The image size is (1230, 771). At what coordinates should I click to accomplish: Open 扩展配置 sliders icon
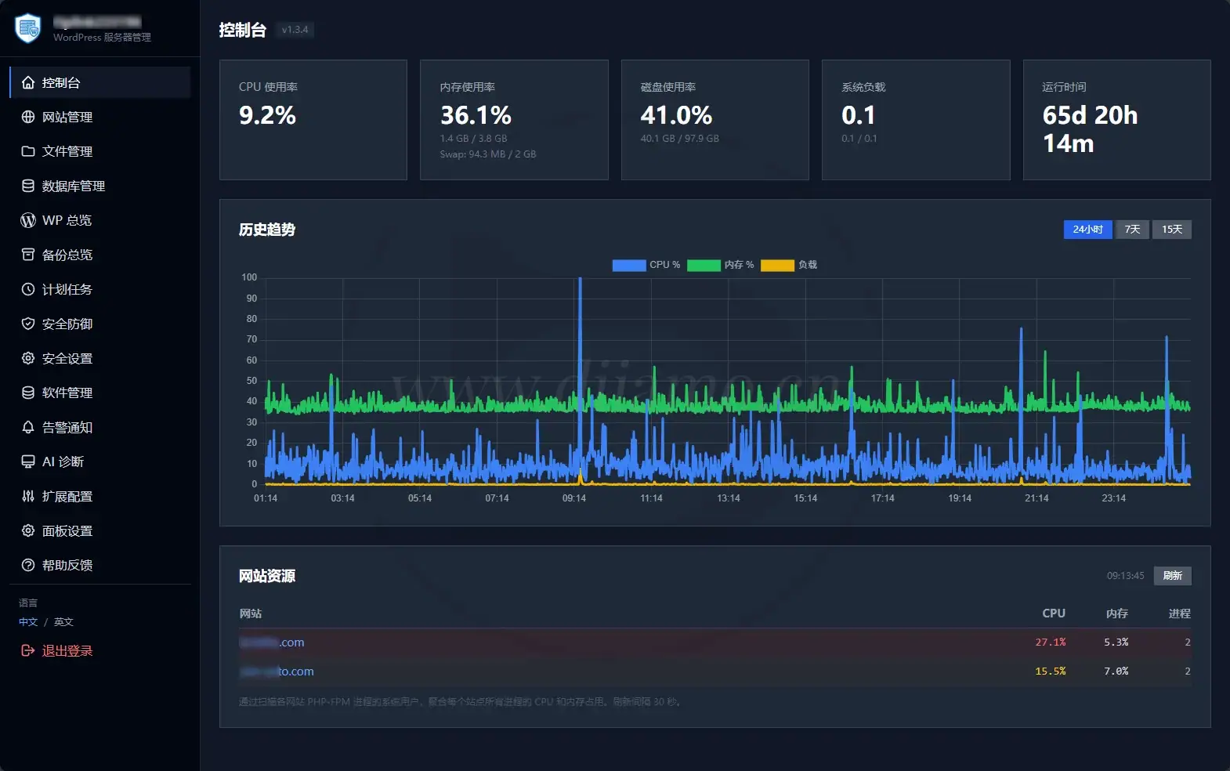[28, 496]
